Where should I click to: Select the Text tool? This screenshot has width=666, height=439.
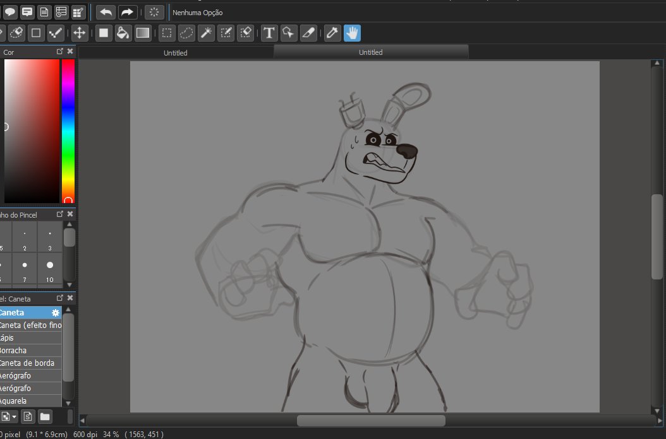click(269, 33)
